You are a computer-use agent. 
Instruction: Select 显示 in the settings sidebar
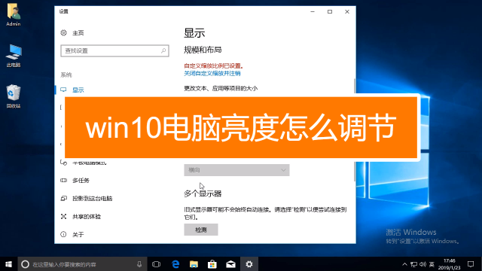pos(78,90)
